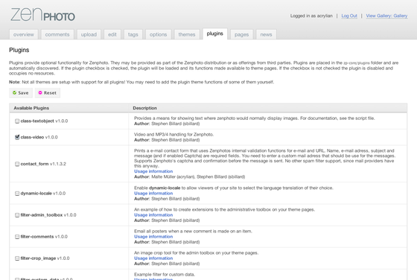The image size is (417, 280).
Task: Switch to the themes tab
Action: pos(187,34)
